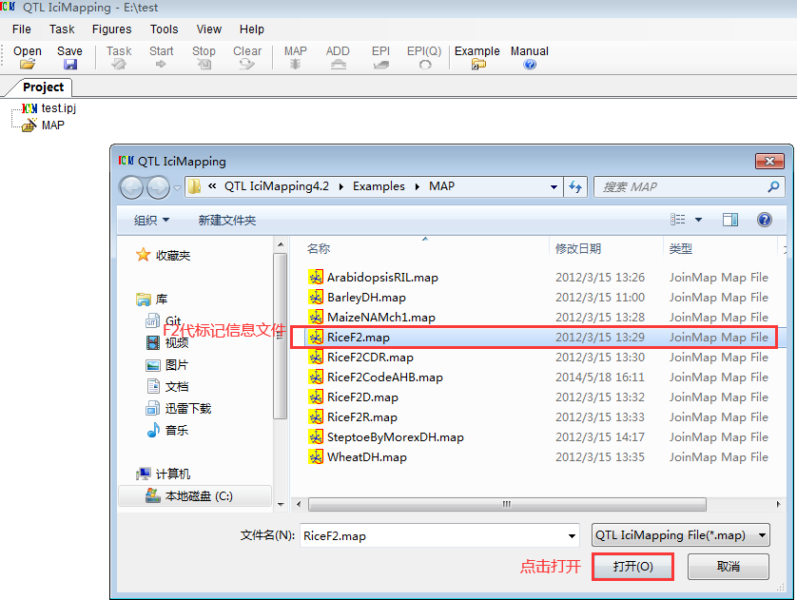
Task: Click the Clear toolbar icon
Action: [247, 57]
